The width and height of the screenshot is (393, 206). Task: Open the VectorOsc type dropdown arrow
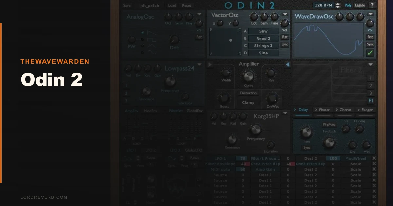pos(285,14)
